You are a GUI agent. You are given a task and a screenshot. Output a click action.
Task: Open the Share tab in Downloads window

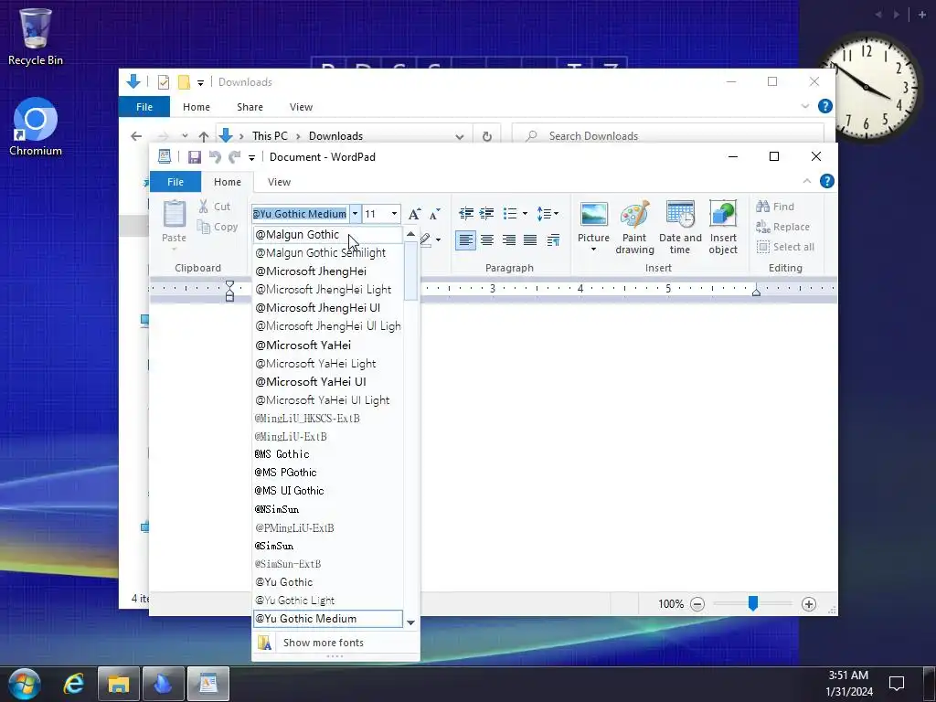250,107
